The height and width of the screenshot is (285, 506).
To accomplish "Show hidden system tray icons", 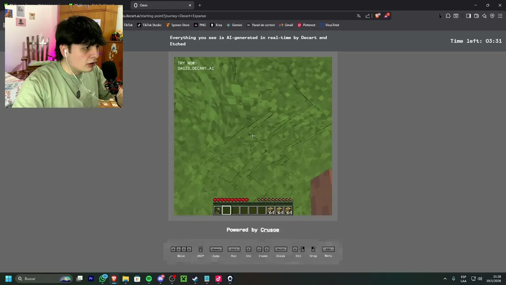I will coord(445,279).
